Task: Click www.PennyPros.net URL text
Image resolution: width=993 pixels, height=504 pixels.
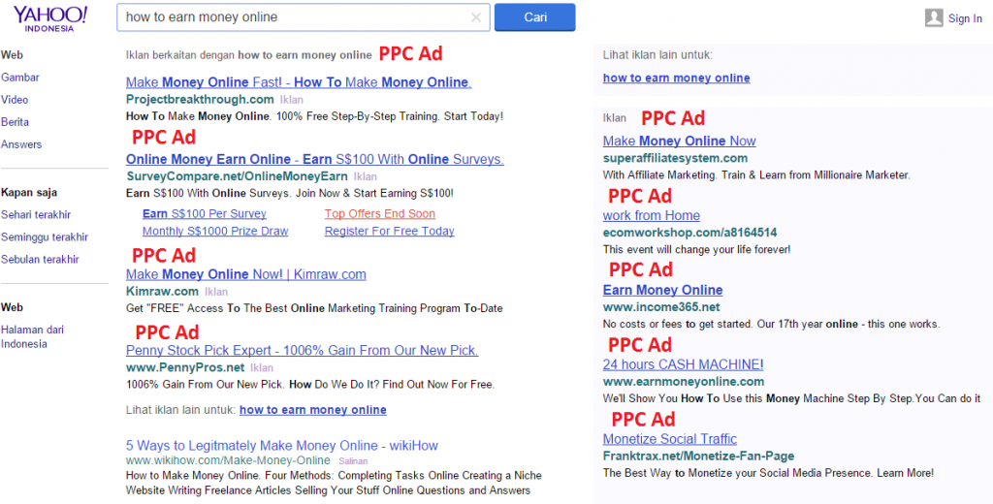Action: click(x=185, y=367)
